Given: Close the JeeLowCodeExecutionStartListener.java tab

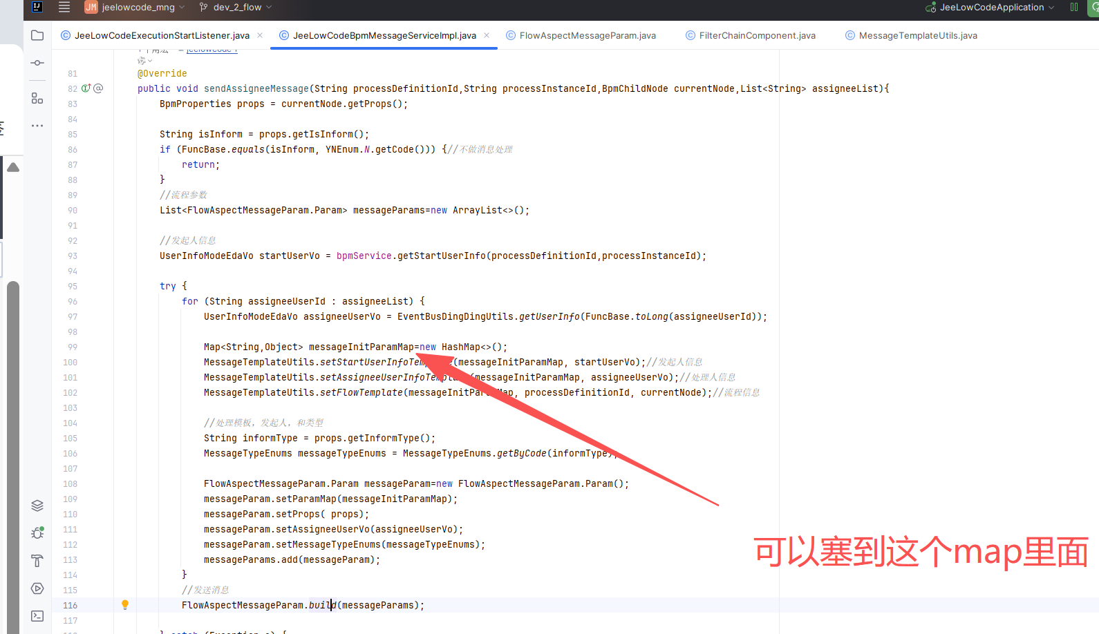Looking at the screenshot, I should tap(260, 35).
